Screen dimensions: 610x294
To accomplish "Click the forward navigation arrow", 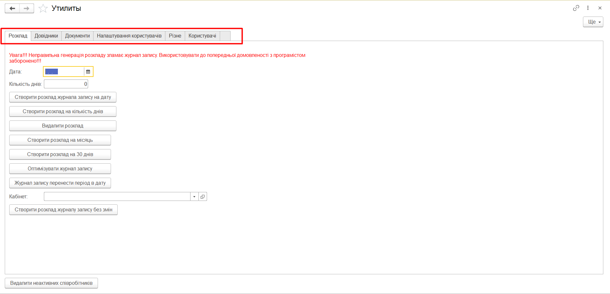I will click(x=27, y=9).
